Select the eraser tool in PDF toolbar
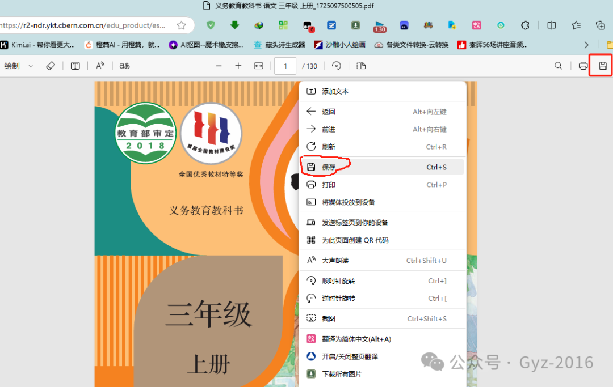 [x=50, y=65]
